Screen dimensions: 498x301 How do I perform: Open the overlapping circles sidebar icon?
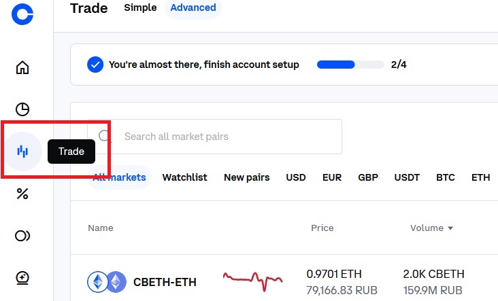coord(22,236)
